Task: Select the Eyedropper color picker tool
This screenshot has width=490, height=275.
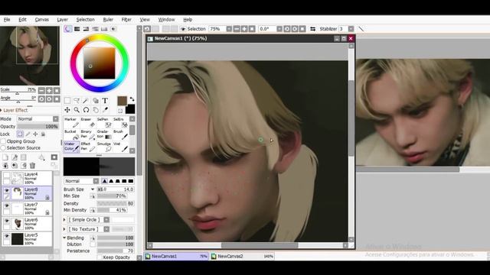Action: click(105, 110)
